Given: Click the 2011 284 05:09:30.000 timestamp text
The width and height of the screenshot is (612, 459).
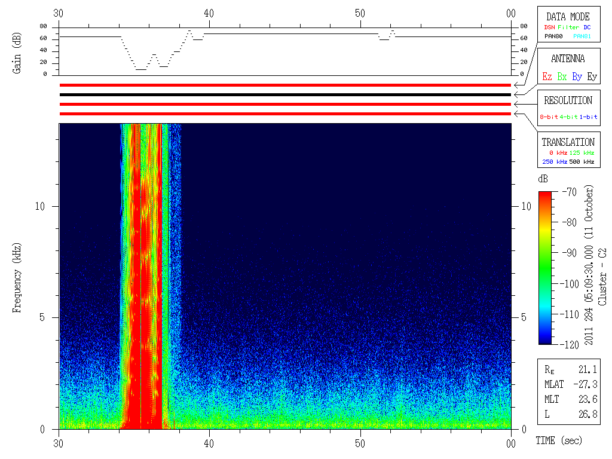Looking at the screenshot, I should point(589,294).
